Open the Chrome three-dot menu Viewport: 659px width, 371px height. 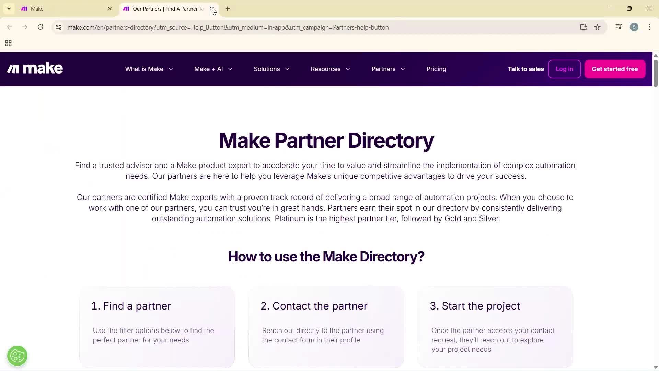click(x=649, y=27)
